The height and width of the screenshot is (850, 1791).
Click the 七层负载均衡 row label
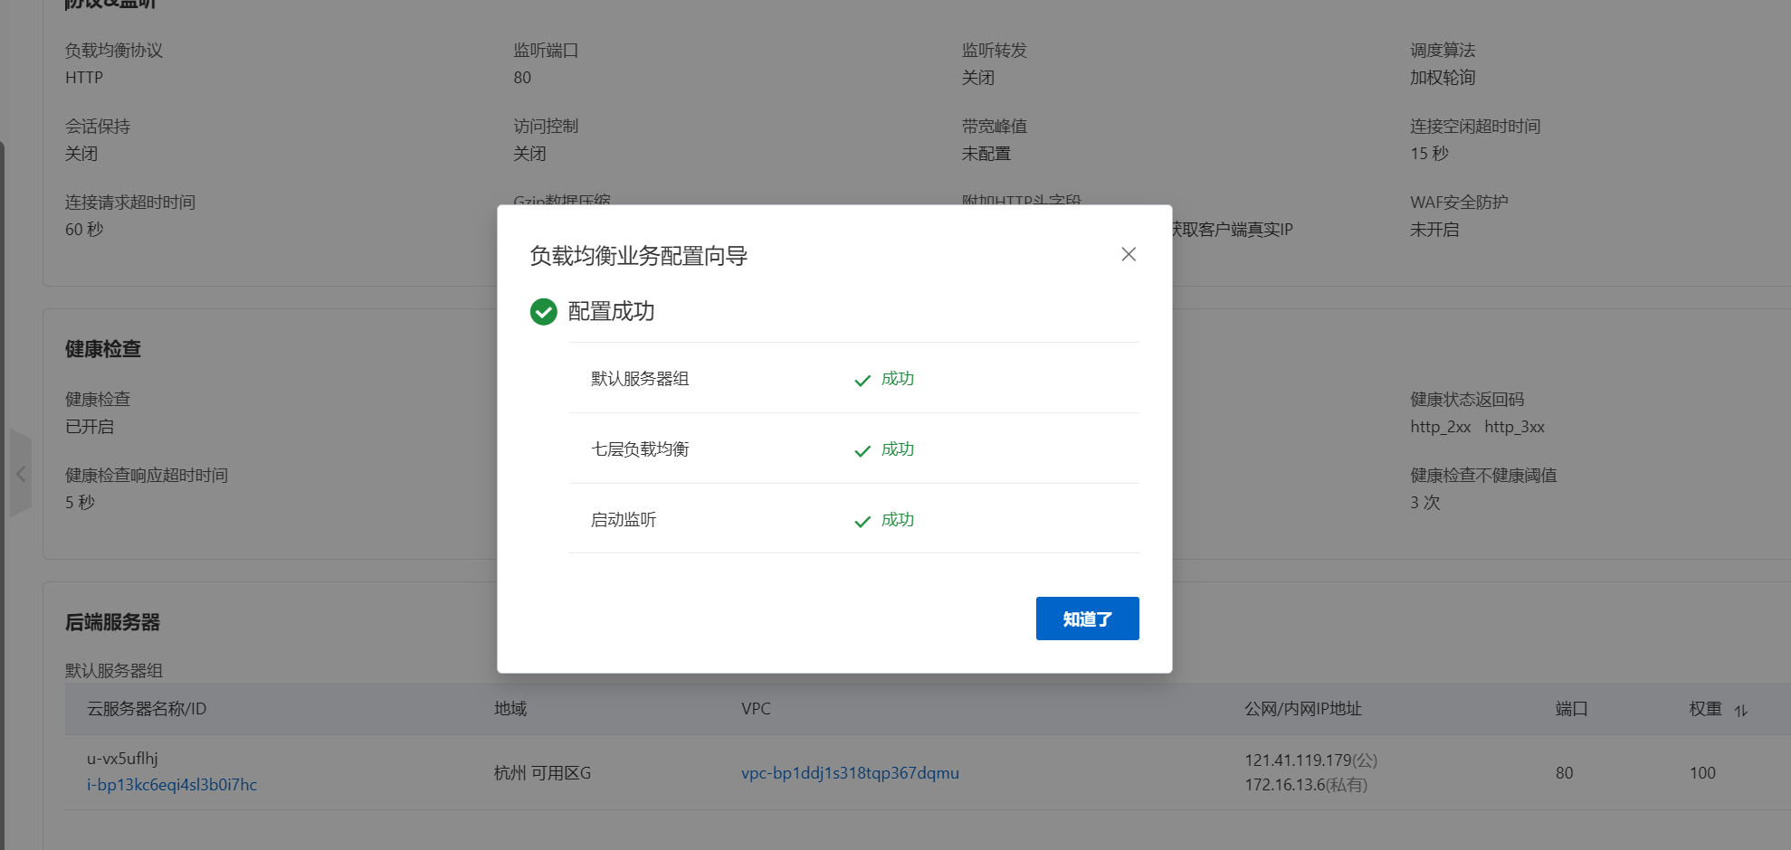[640, 449]
